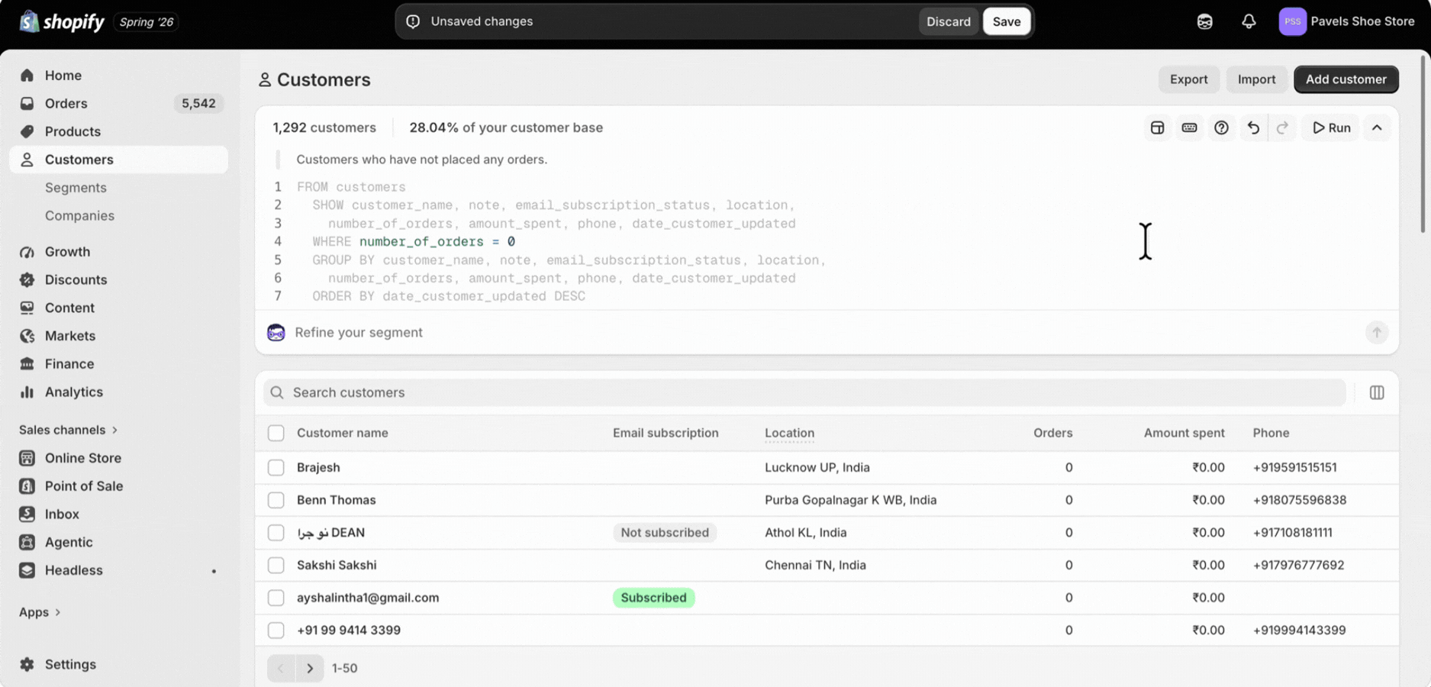Click the Spring '26 badge

(146, 22)
